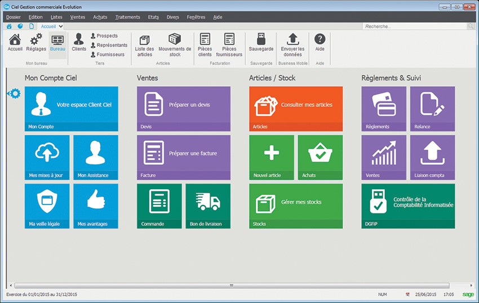
Task: Open the Liaison compta tile
Action: tap(432, 157)
